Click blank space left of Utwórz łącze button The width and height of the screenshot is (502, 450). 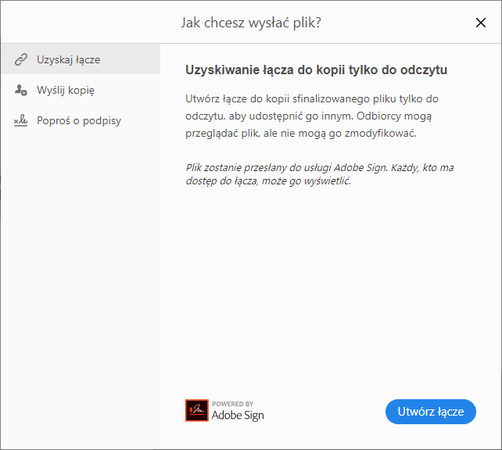coord(328,412)
